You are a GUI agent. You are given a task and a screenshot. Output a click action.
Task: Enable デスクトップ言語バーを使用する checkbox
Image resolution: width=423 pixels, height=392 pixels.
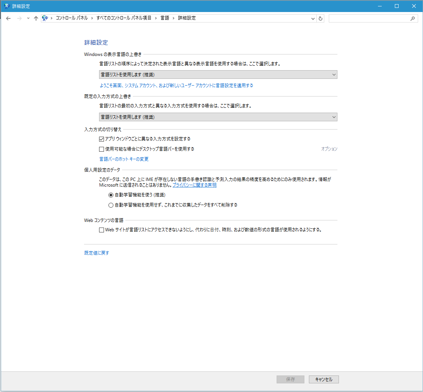(101, 149)
